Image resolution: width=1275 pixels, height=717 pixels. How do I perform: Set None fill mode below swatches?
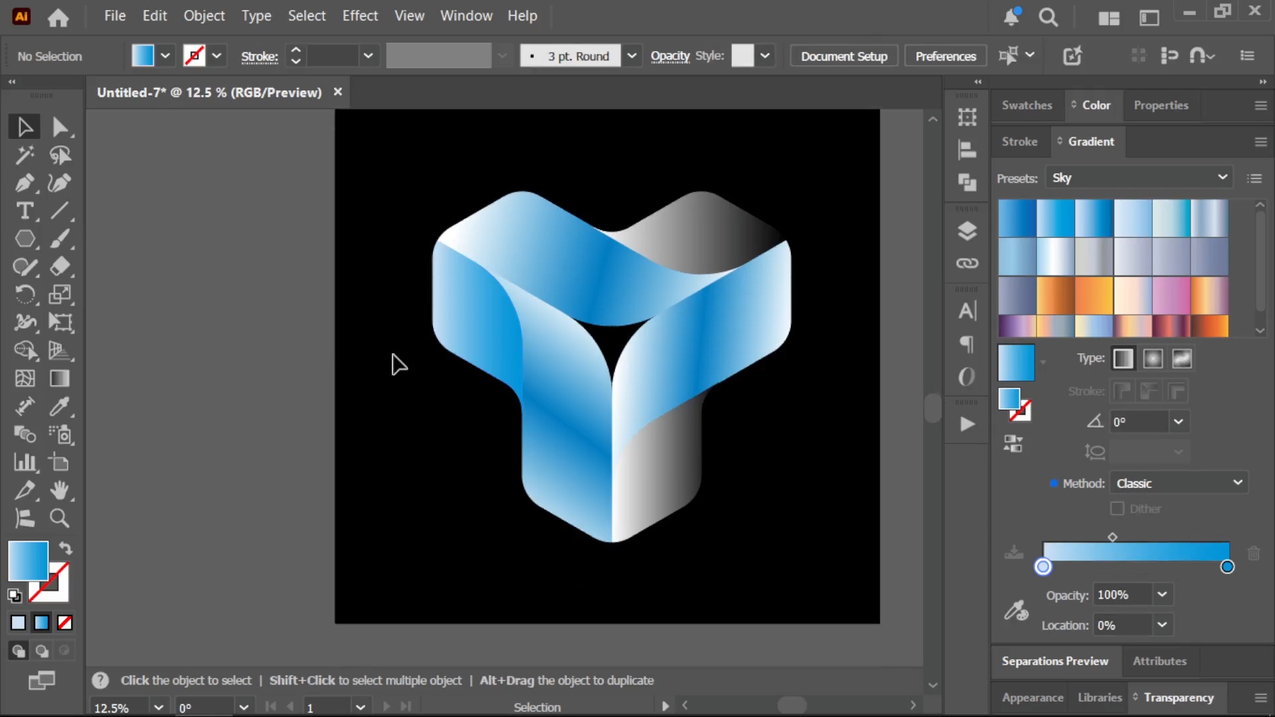[x=64, y=623]
